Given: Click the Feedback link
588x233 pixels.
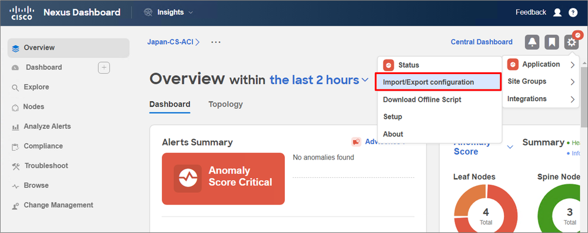Looking at the screenshot, I should (531, 12).
